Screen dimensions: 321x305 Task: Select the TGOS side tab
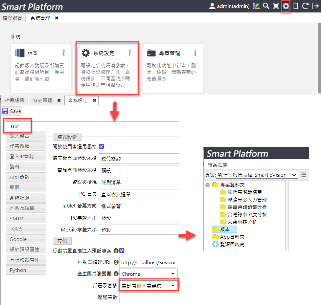pyautogui.click(x=26, y=229)
